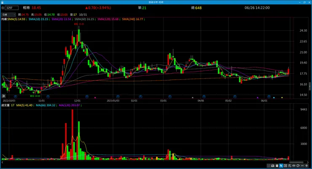Zoom out chart with minus icon

click(x=302, y=166)
